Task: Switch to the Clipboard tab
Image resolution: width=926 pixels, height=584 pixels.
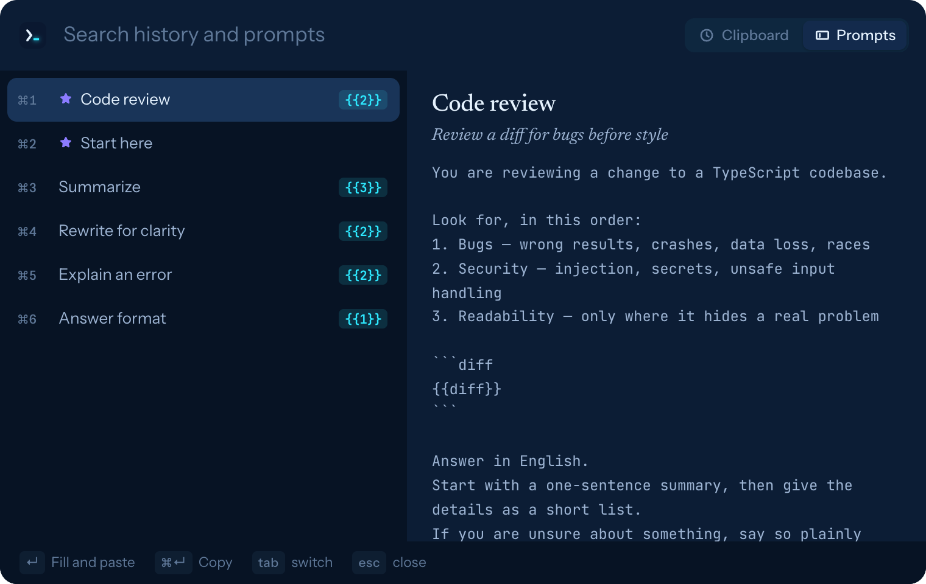Action: (x=744, y=35)
